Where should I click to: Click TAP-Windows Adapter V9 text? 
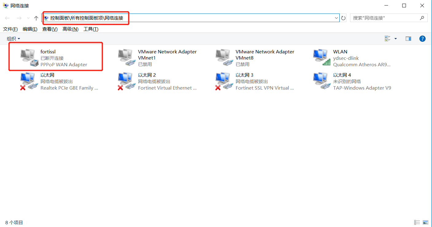click(362, 88)
